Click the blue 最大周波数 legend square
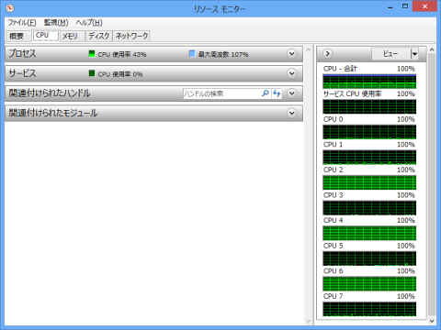 (192, 54)
